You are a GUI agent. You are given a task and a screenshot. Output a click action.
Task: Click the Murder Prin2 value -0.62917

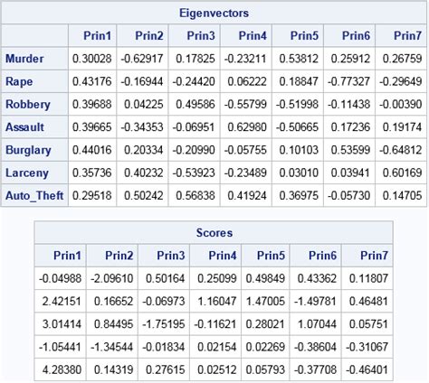[x=142, y=59]
